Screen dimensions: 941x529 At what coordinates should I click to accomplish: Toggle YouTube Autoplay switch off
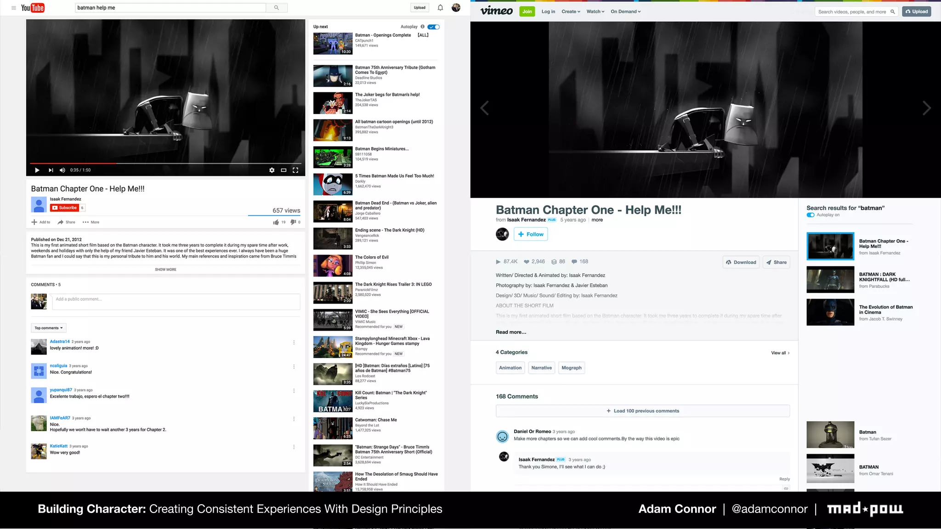coord(433,27)
